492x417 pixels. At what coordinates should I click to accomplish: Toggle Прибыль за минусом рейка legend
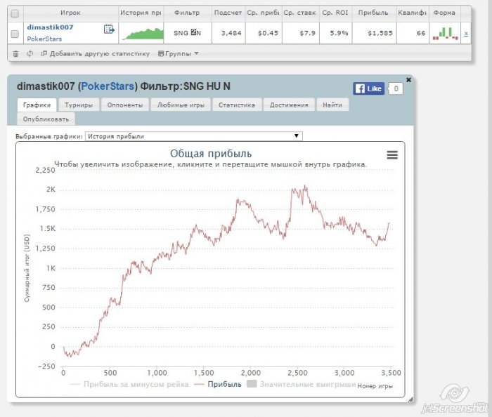129,385
